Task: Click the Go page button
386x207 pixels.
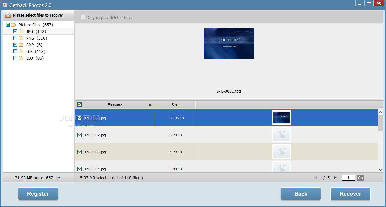Action: pos(360,178)
